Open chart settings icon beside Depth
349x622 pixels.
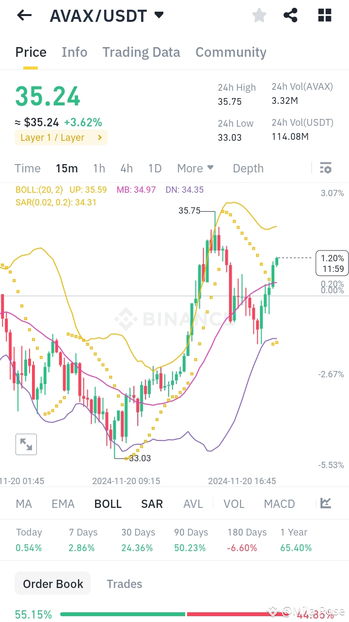pyautogui.click(x=325, y=168)
